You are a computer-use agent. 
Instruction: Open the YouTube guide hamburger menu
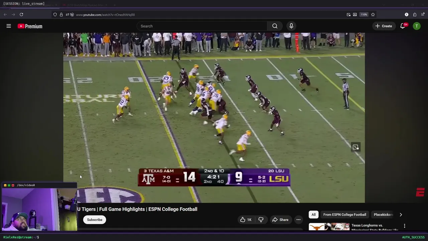pyautogui.click(x=9, y=26)
